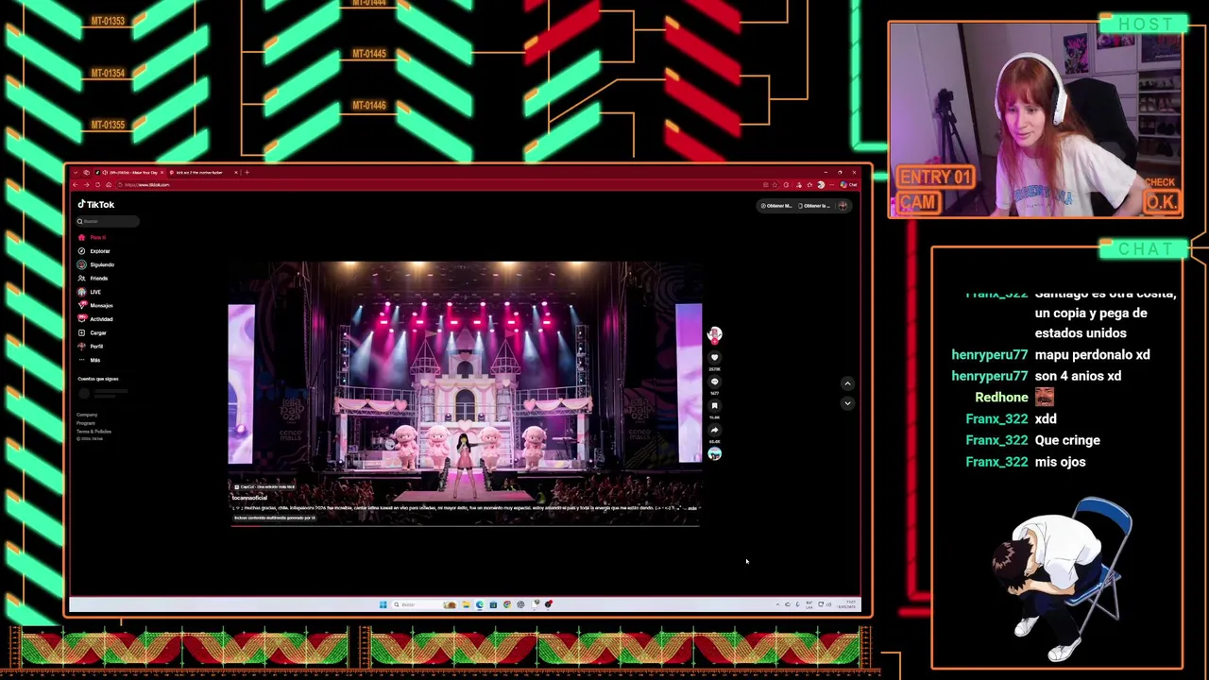Go to previous video with up arrow
Image resolution: width=1209 pixels, height=680 pixels.
click(847, 383)
